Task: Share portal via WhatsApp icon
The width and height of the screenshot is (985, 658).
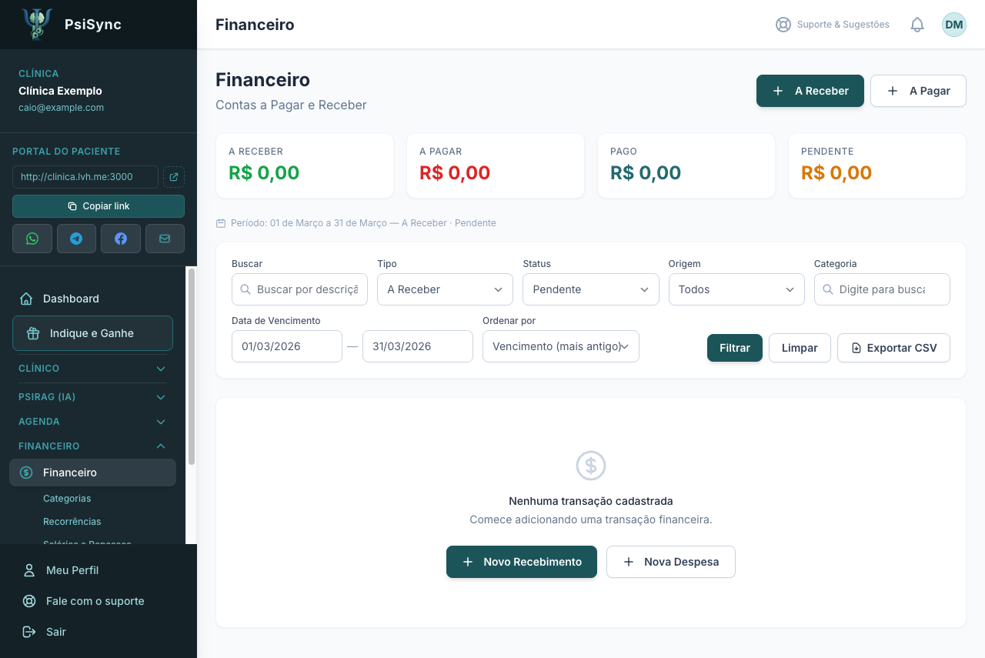Action: (32, 239)
